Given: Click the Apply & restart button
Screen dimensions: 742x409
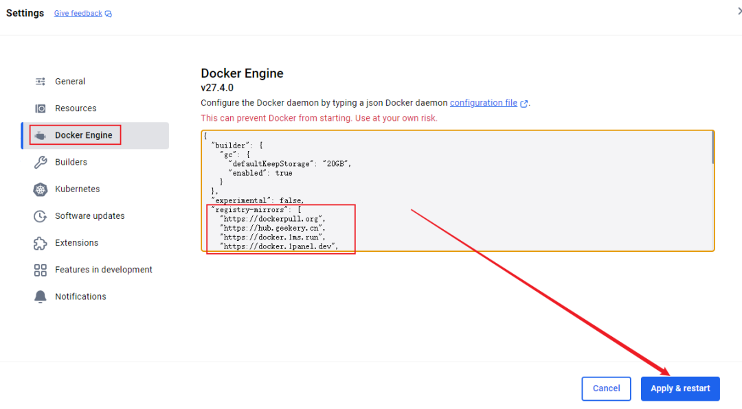Looking at the screenshot, I should (680, 388).
